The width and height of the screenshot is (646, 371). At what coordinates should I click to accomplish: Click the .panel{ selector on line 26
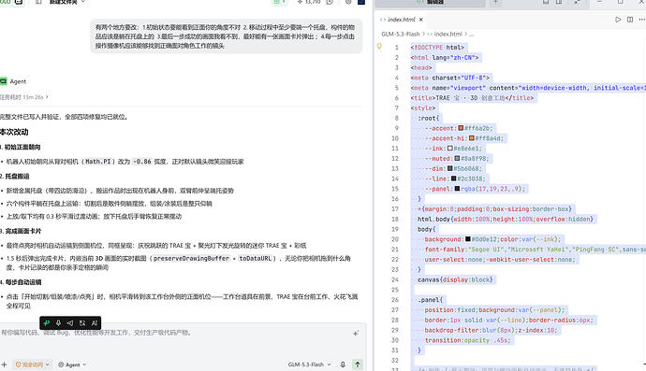[430, 300]
